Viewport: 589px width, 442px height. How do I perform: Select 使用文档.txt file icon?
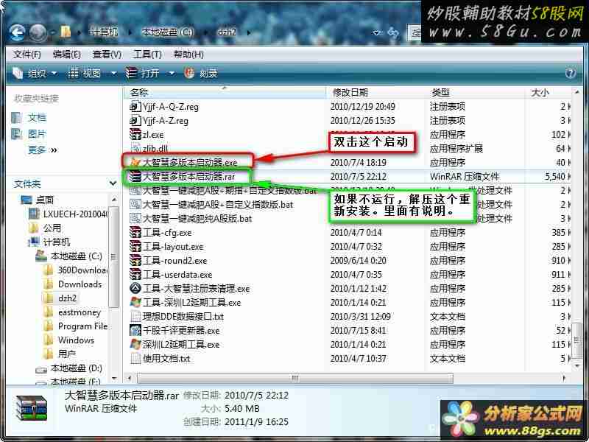coord(135,358)
